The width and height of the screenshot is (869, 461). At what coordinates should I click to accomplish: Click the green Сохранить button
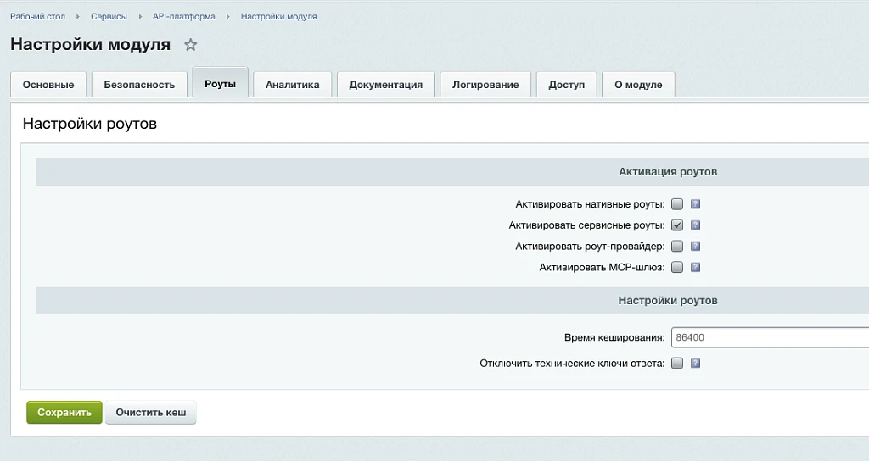[x=64, y=413]
